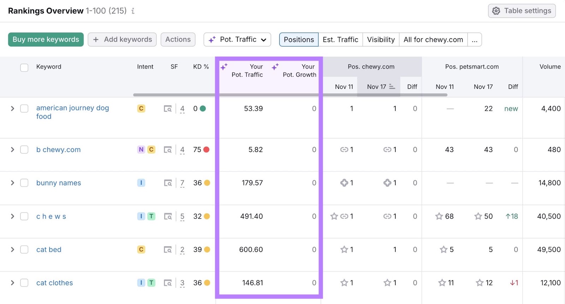This screenshot has height=304, width=565.
Task: Switch to the Visibility tab
Action: click(x=381, y=39)
